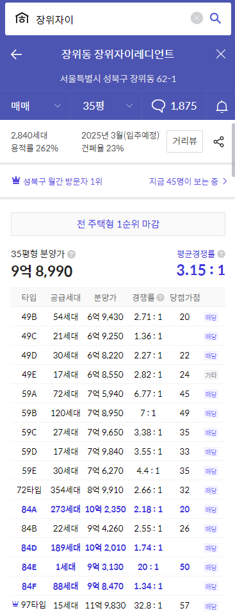This screenshot has width=235, height=613.
Task: Close the 장위자이레디언트 detail panel
Action: click(220, 55)
